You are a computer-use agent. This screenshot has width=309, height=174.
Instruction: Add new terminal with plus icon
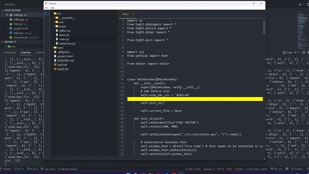click(295, 52)
